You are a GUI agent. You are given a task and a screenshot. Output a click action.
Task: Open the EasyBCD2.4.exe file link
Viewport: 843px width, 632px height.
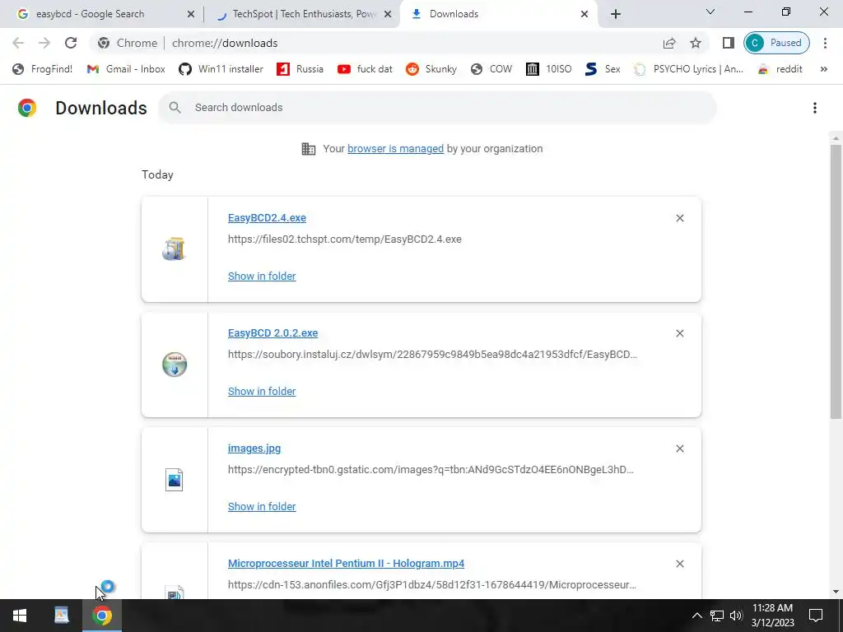[268, 218]
